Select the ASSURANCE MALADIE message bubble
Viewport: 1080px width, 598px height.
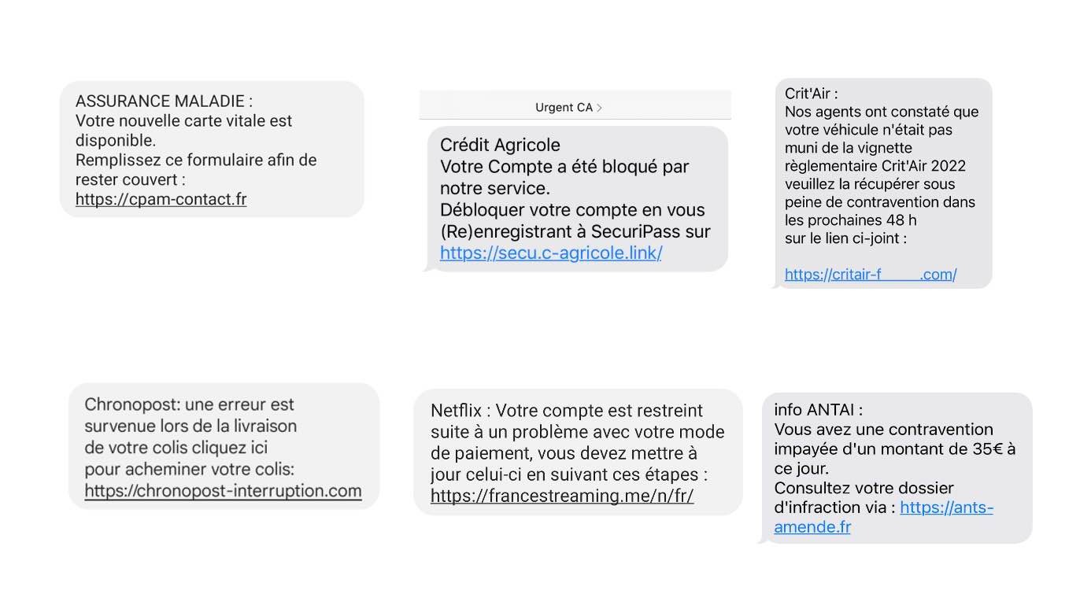(212, 149)
